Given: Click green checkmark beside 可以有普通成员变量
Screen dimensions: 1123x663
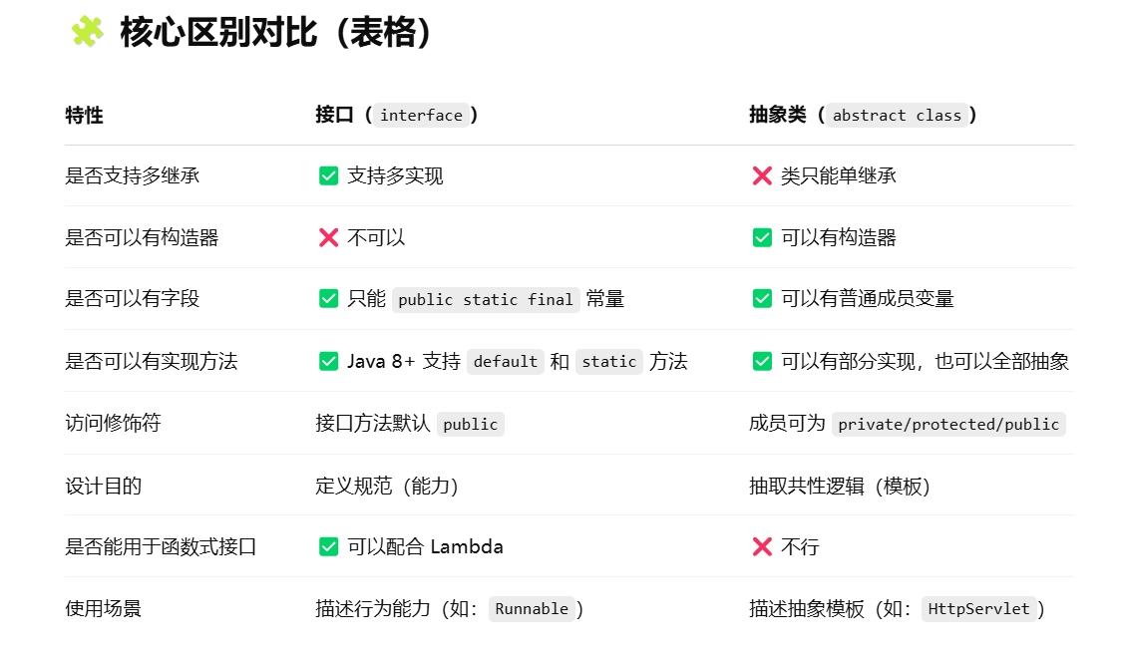Looking at the screenshot, I should [x=762, y=298].
